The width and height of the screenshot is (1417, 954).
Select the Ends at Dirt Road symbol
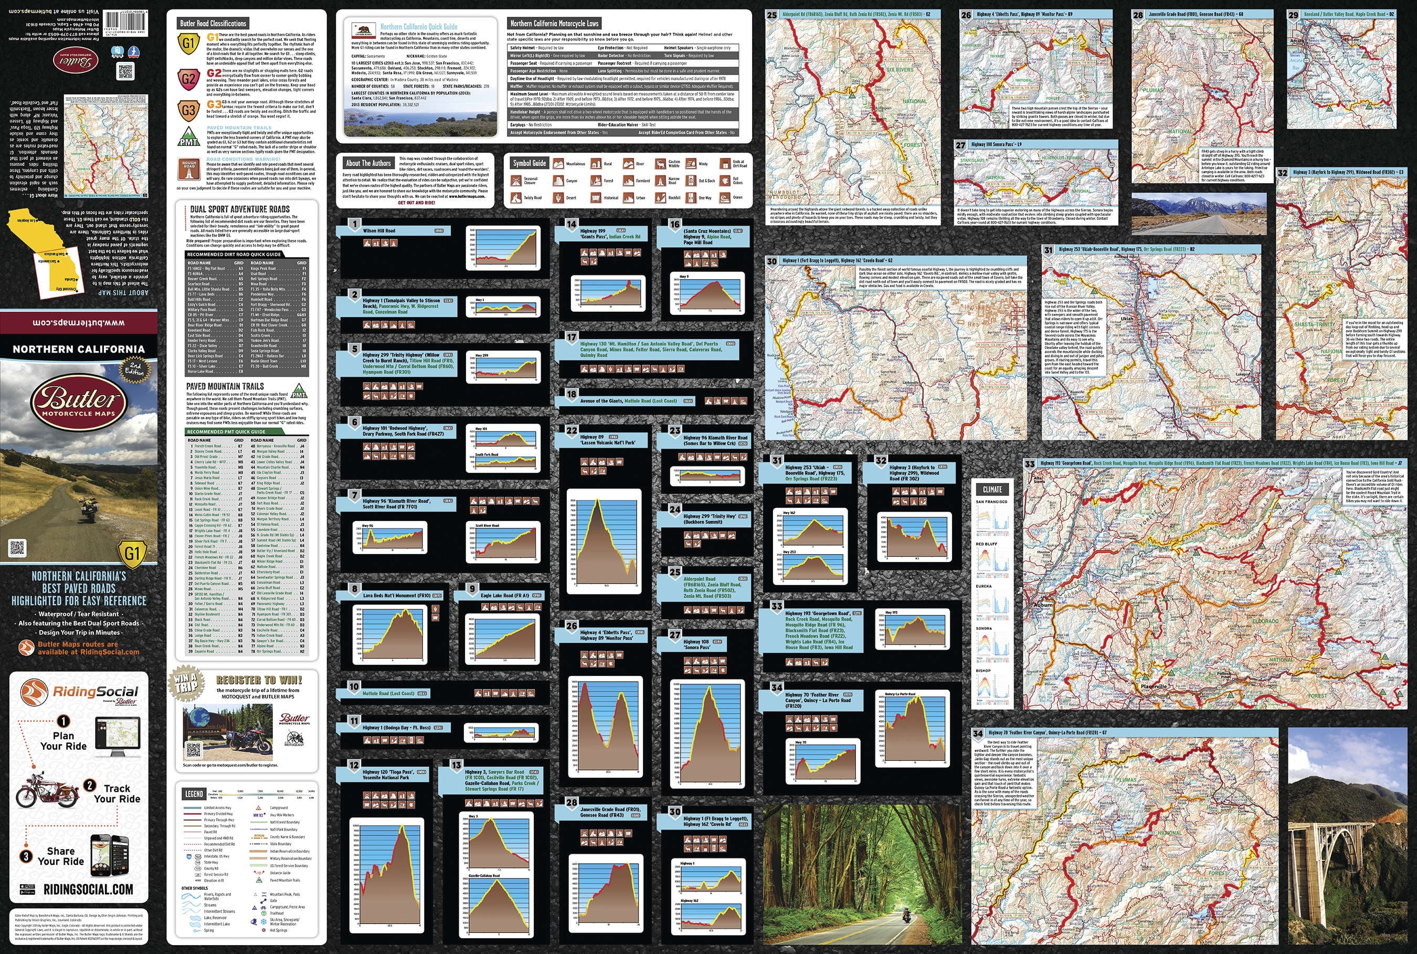coord(725,164)
